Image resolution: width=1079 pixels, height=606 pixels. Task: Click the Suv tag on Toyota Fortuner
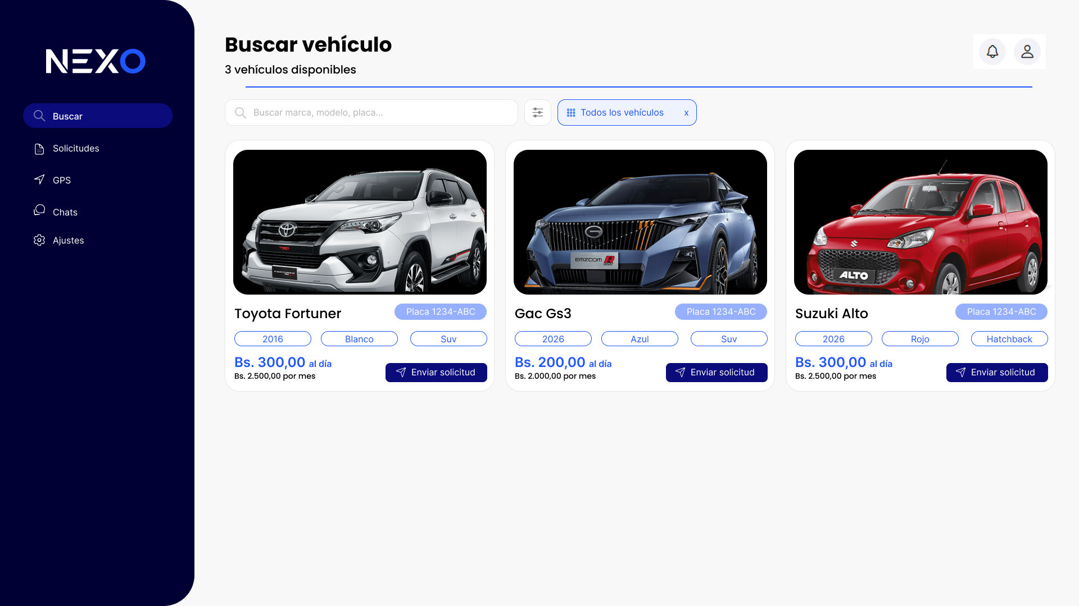[448, 339]
